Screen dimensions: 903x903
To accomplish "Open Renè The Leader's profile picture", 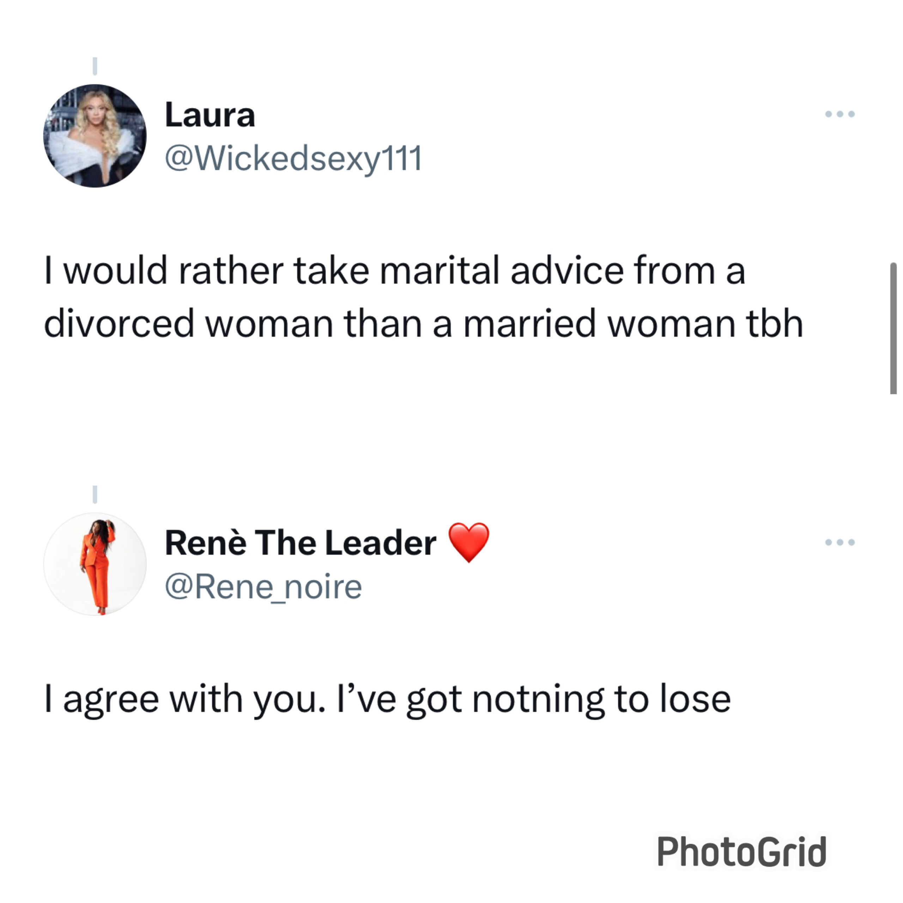I will (x=95, y=564).
